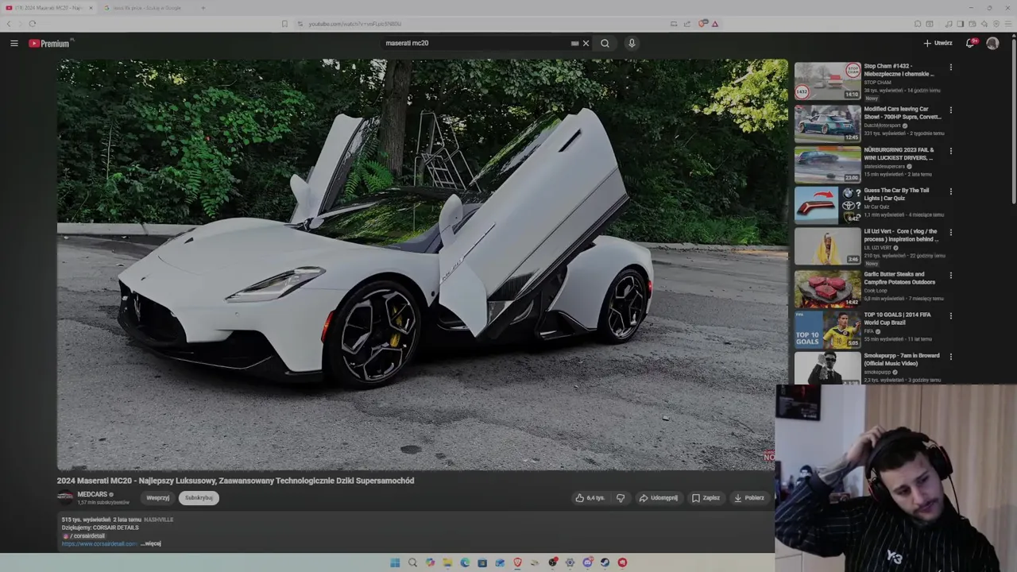Bookmark the page using address bar icon
Image resolution: width=1017 pixels, height=572 pixels.
click(x=284, y=24)
